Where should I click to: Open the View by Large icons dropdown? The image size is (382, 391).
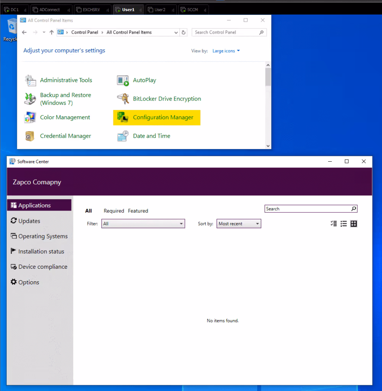(x=226, y=51)
